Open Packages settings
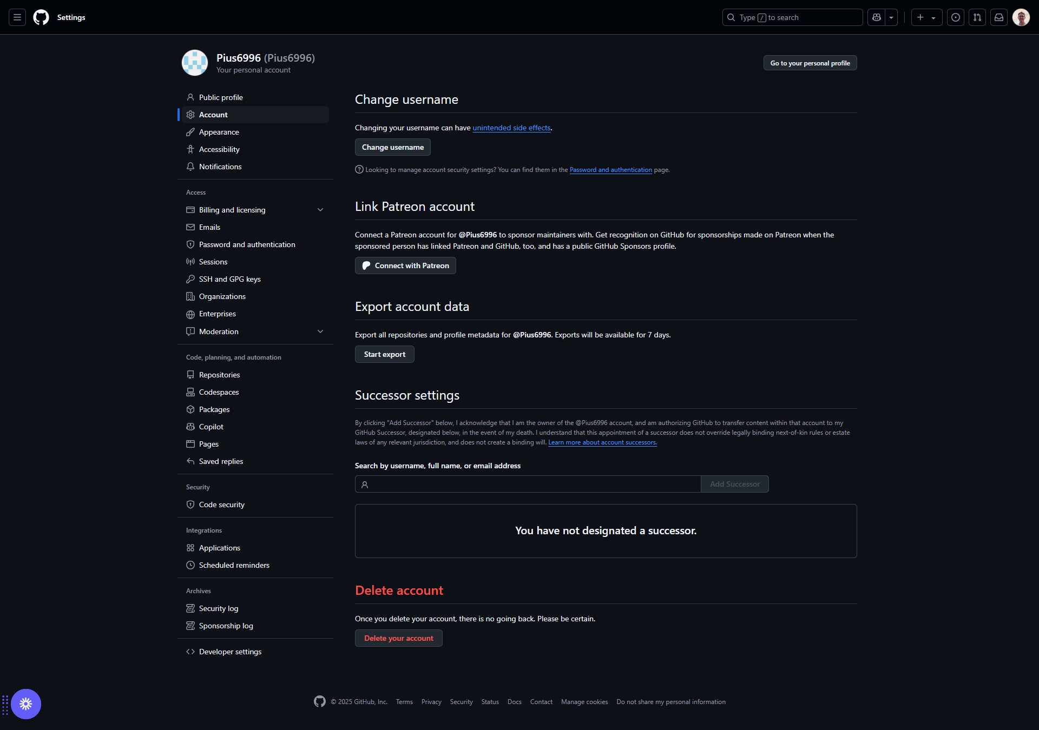Image resolution: width=1039 pixels, height=730 pixels. [x=255, y=409]
